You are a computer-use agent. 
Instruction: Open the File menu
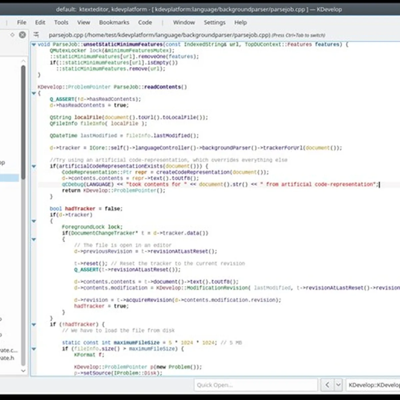22,22
